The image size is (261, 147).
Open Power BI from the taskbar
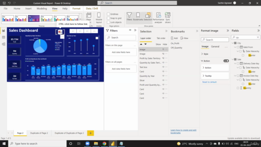(x=113, y=143)
